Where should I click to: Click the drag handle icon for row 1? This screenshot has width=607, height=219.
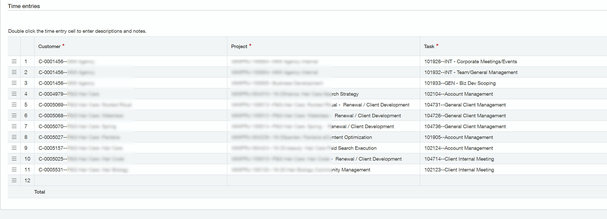14,61
